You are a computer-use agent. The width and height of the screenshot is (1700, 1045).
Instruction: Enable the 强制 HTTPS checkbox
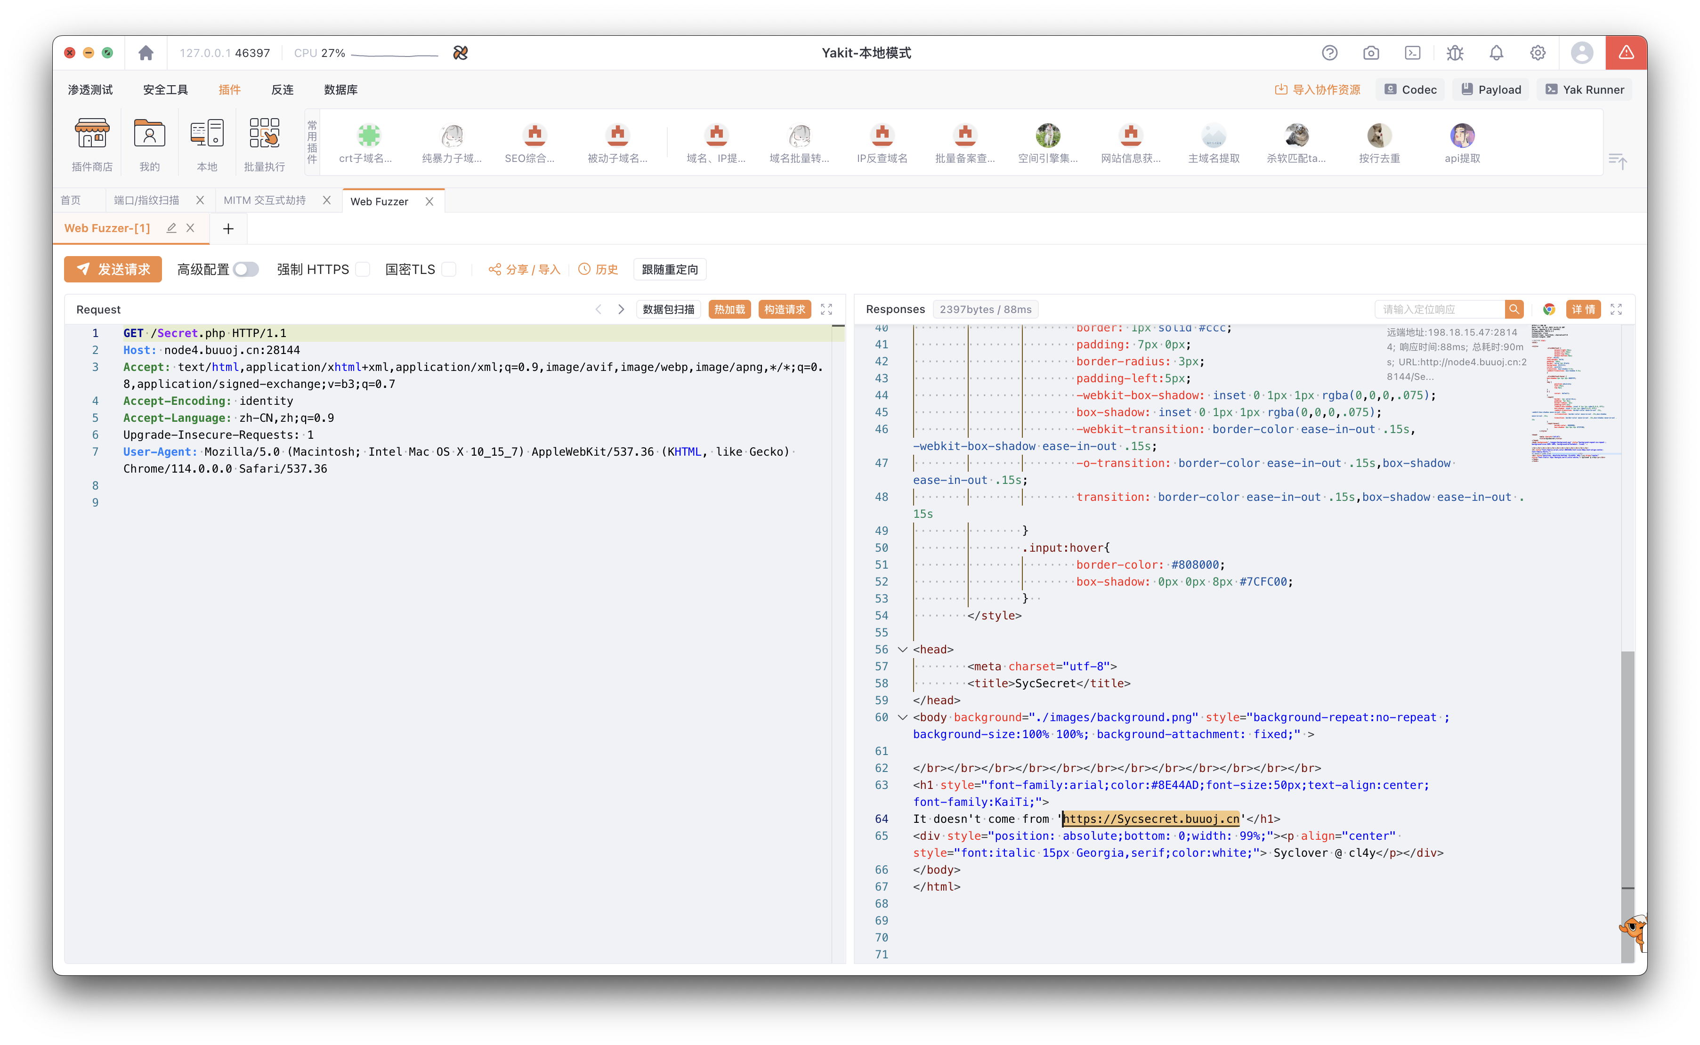[x=363, y=270]
